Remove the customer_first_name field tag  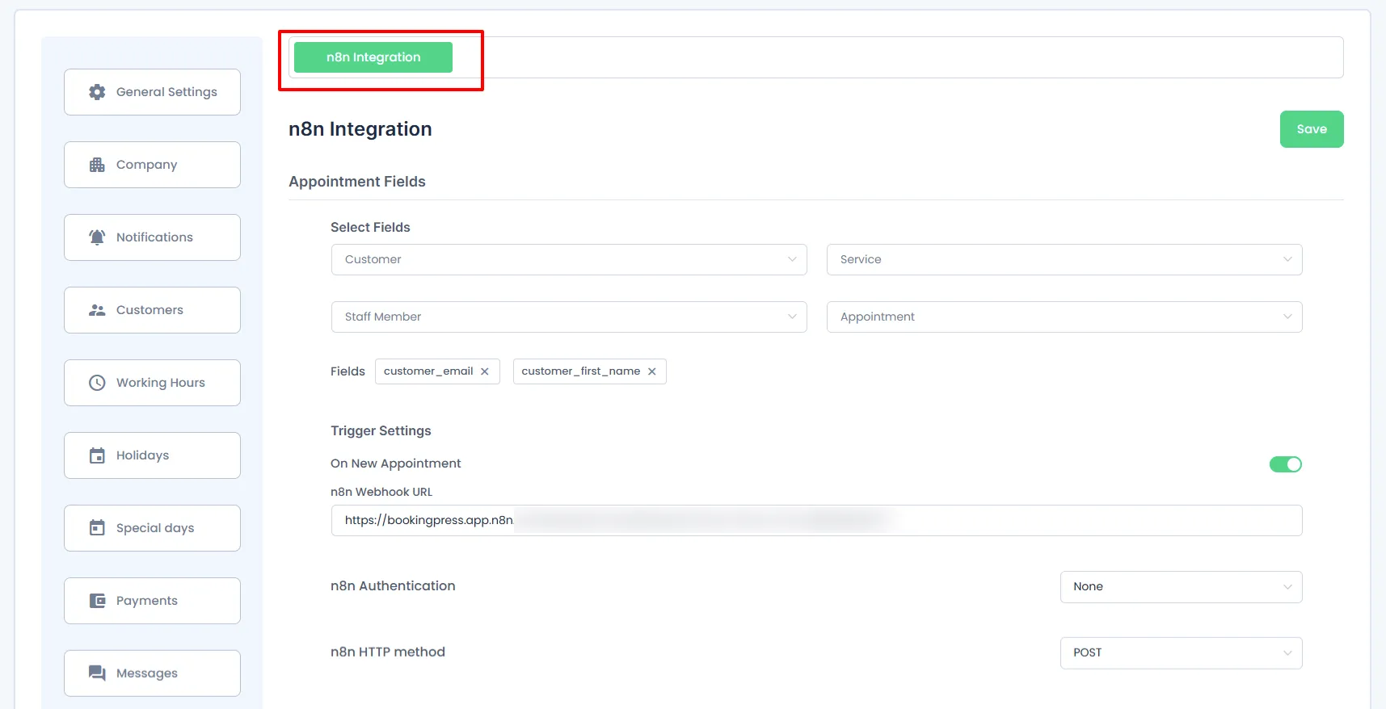(x=651, y=371)
